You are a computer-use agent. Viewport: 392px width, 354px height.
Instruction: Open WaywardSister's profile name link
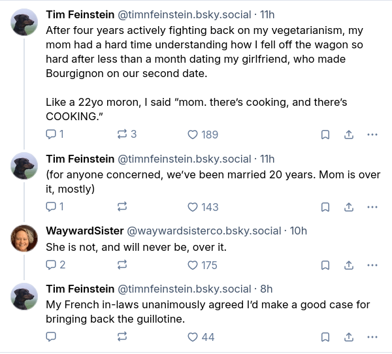click(x=82, y=231)
